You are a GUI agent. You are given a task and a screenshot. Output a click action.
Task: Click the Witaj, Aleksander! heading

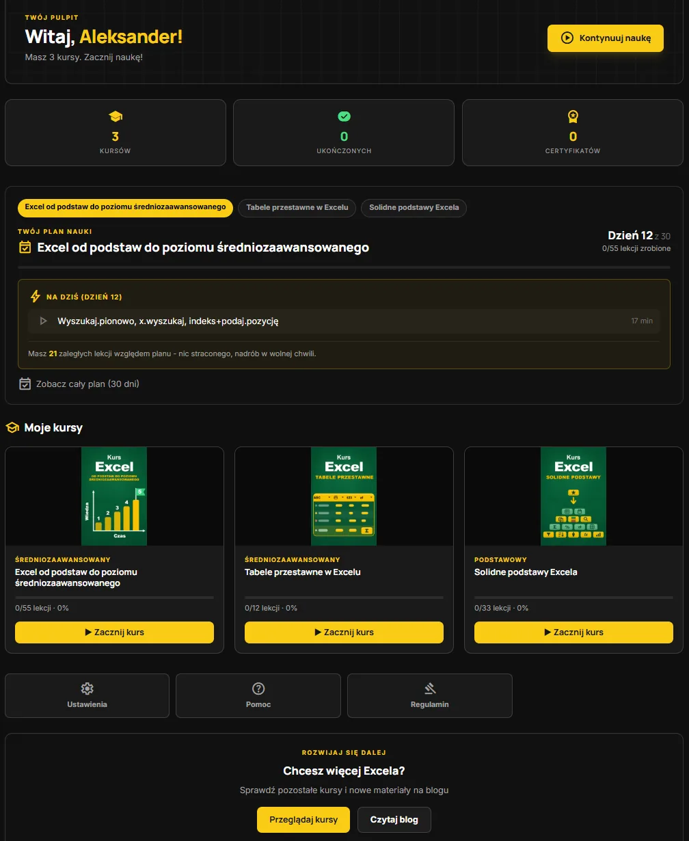point(104,37)
